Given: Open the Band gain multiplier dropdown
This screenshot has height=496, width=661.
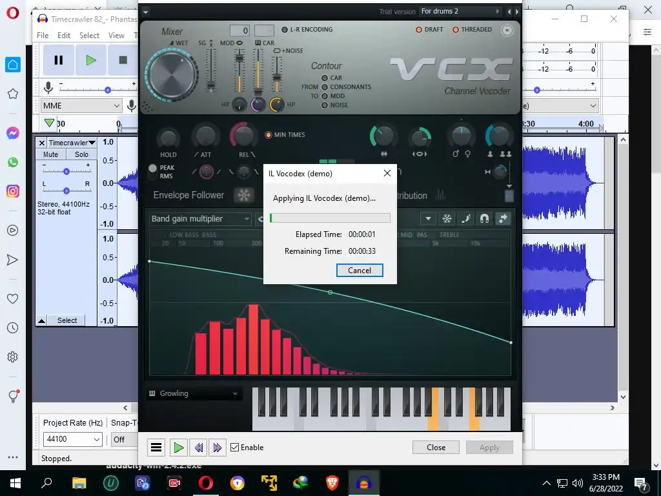Looking at the screenshot, I should [x=200, y=218].
